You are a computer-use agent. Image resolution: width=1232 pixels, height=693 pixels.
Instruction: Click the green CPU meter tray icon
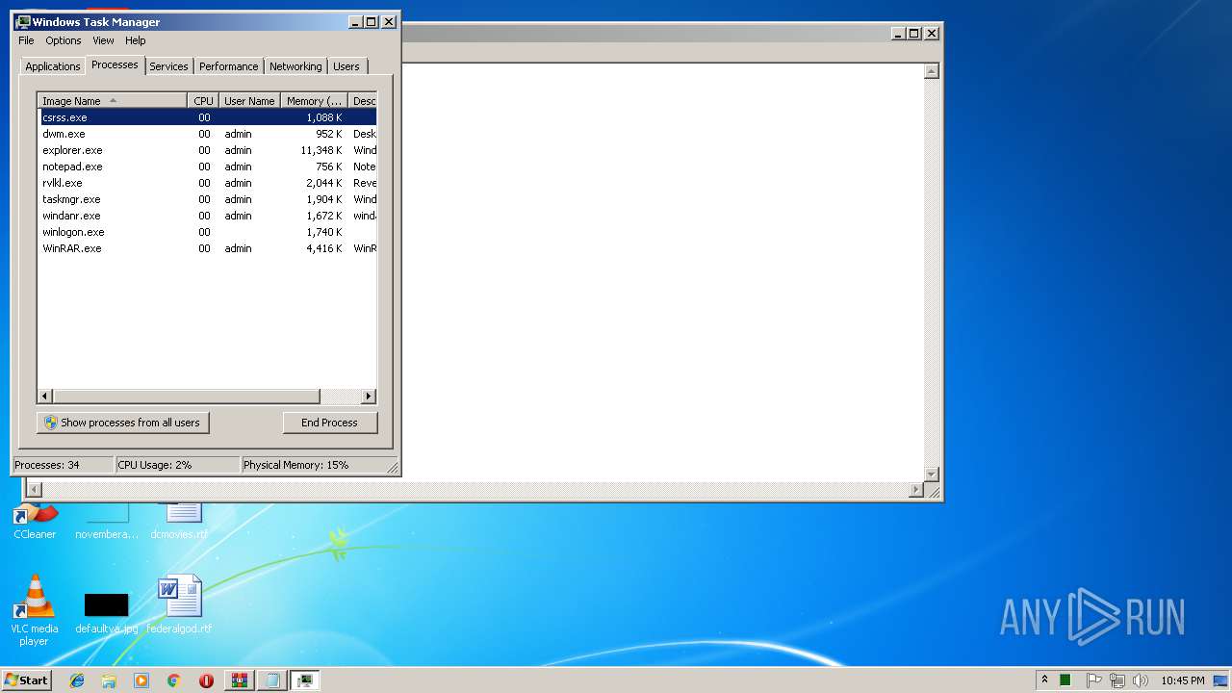(x=1065, y=680)
